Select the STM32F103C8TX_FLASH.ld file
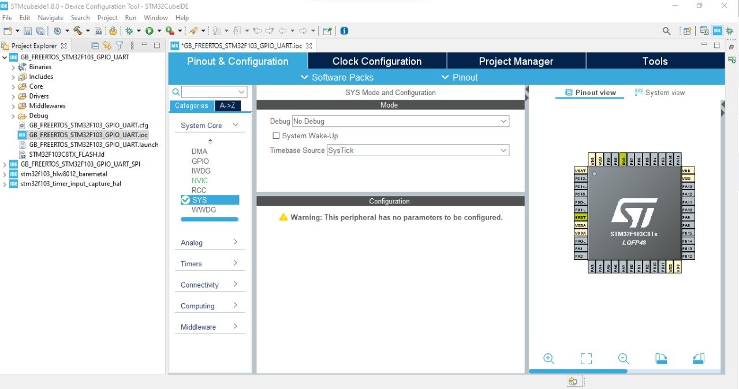This screenshot has height=389, width=739. coord(66,154)
